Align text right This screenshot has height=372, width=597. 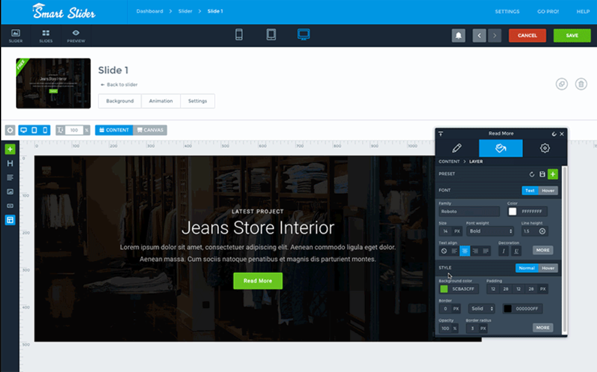(x=475, y=251)
